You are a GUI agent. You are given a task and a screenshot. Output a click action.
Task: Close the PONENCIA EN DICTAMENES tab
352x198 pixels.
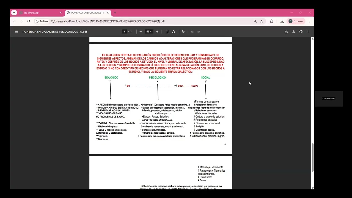108,13
